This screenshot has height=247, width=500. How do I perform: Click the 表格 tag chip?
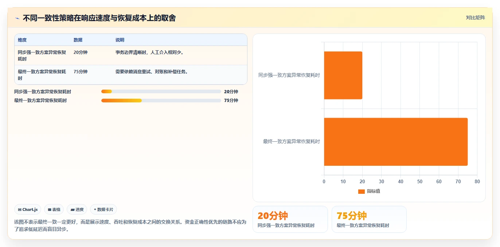[54, 209]
